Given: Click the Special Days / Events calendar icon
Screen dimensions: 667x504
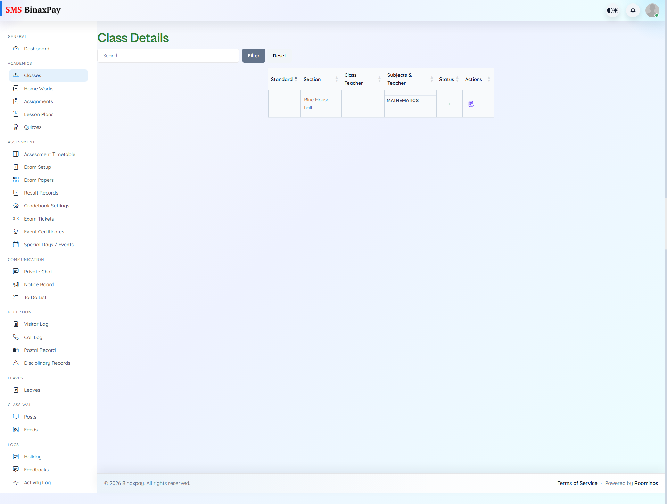Looking at the screenshot, I should click(16, 244).
